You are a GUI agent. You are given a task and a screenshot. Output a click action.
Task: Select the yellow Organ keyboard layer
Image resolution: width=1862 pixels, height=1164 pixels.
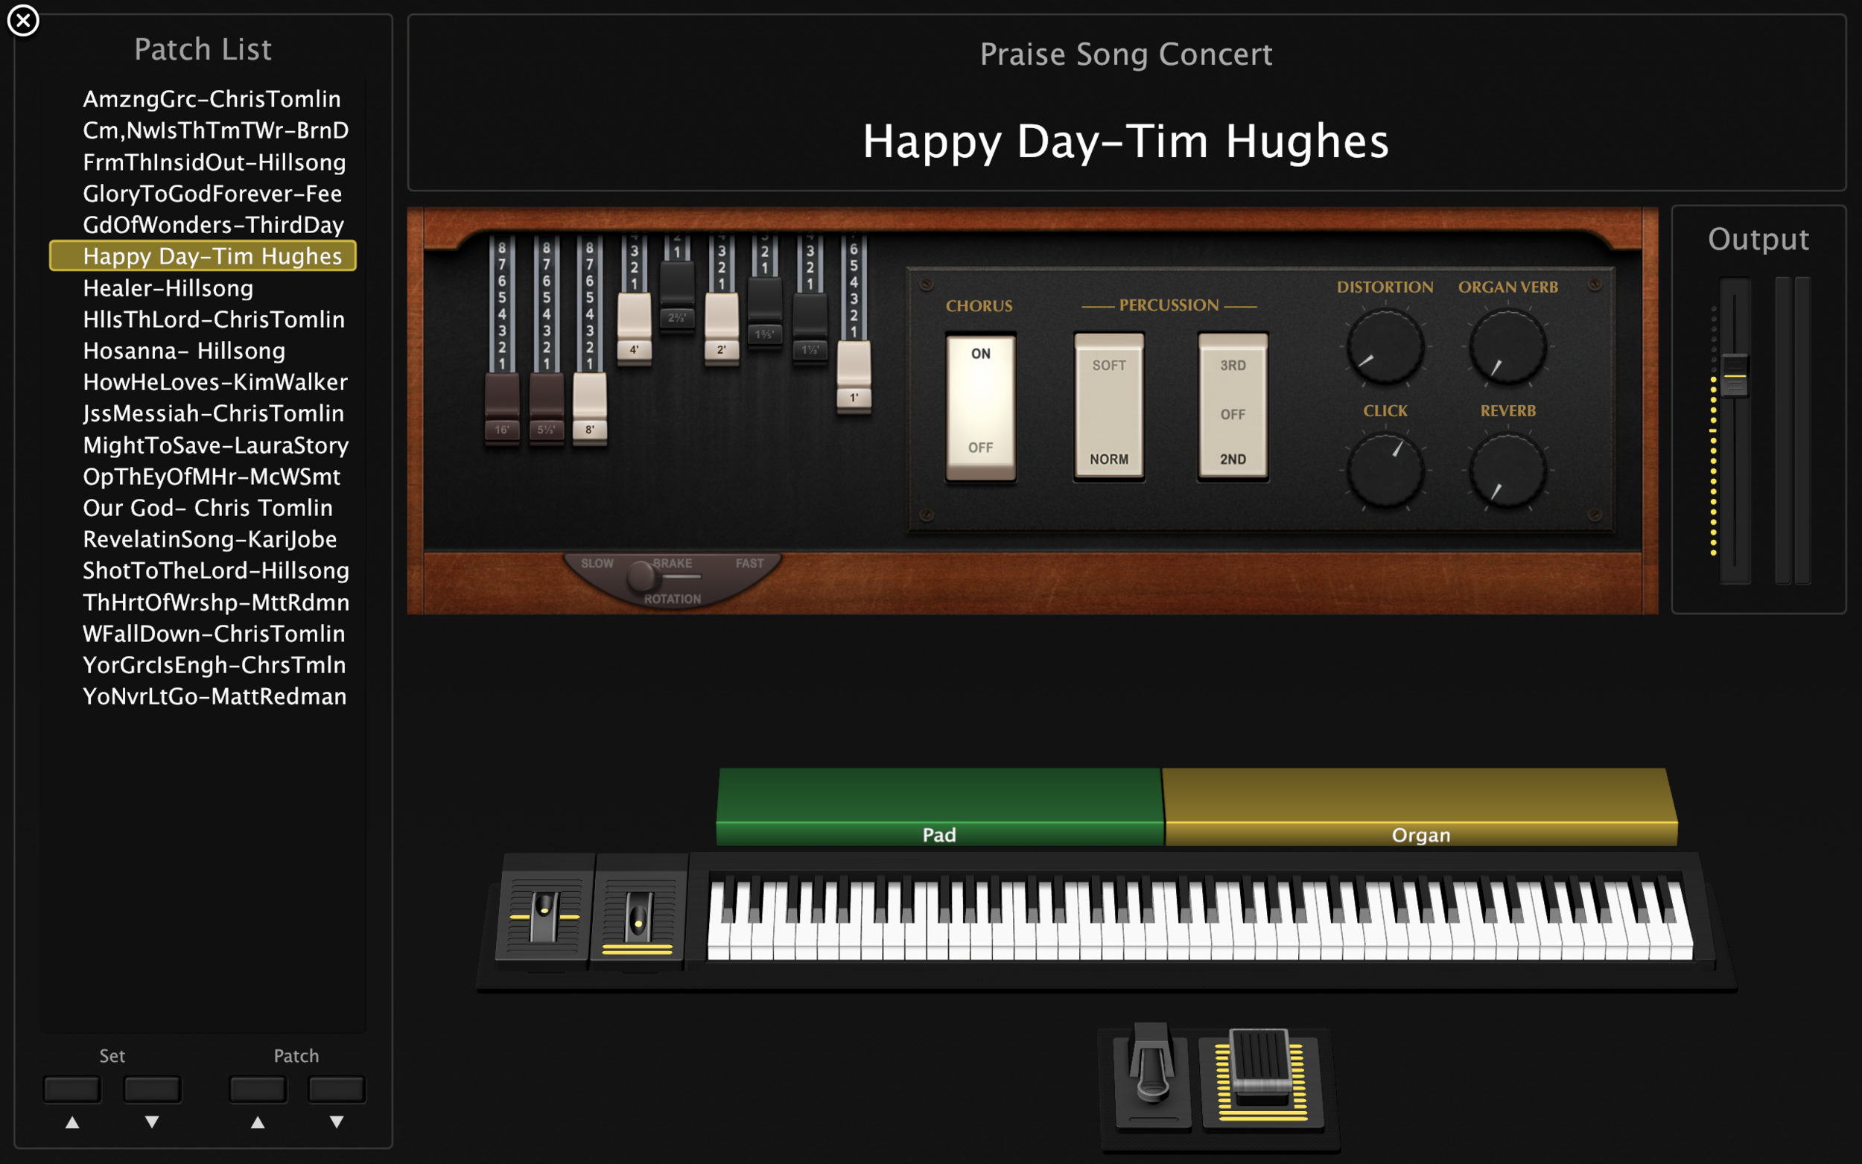1421,806
